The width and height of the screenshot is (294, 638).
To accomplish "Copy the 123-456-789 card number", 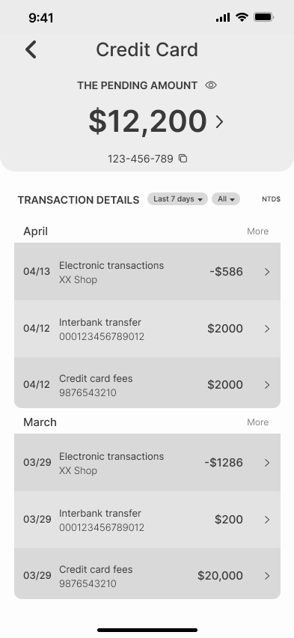I will (183, 158).
